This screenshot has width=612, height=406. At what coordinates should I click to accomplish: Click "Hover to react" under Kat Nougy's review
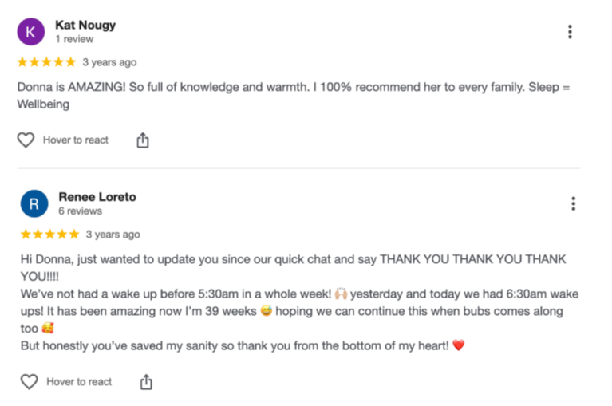pyautogui.click(x=76, y=140)
